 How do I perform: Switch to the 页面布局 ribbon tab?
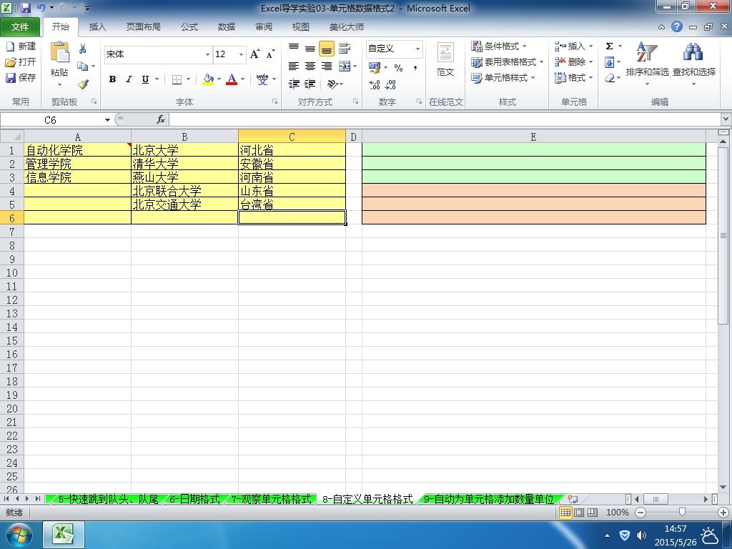tap(143, 27)
